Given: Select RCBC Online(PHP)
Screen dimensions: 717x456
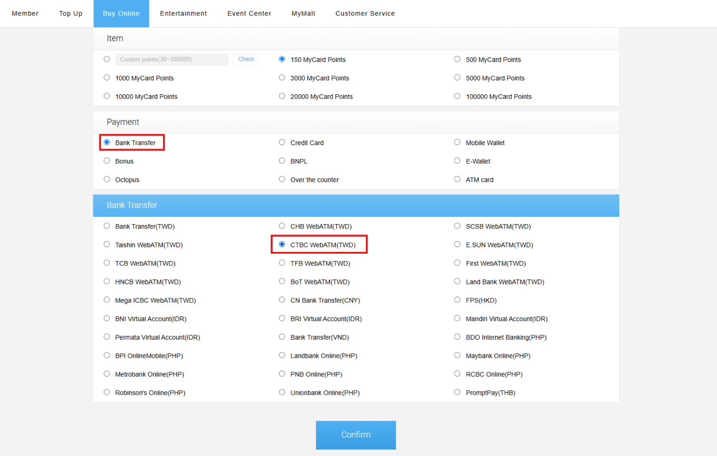Looking at the screenshot, I should (457, 373).
